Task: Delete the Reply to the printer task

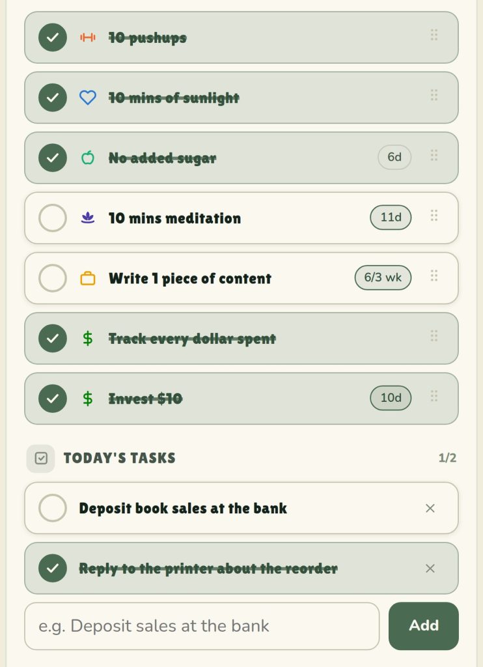Action: click(x=430, y=568)
